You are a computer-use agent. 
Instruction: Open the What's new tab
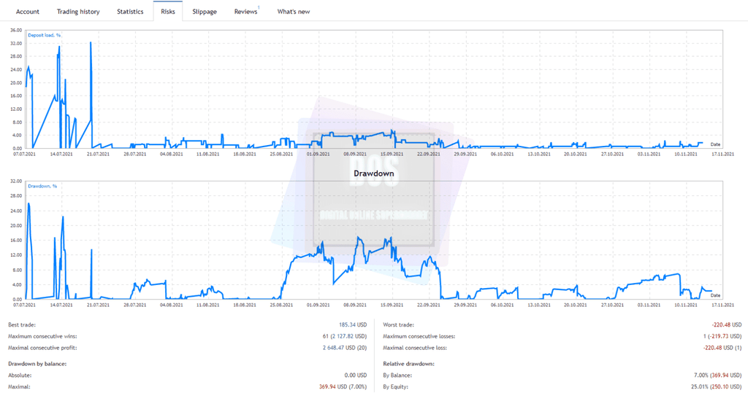[294, 12]
